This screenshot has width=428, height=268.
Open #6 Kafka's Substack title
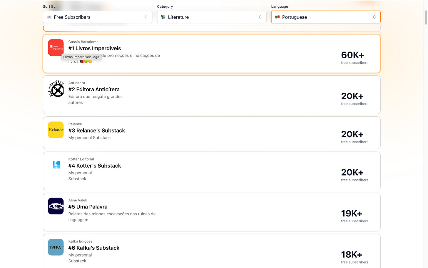coord(94,248)
